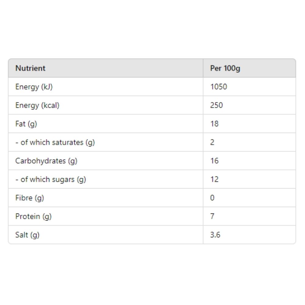Click the Nutrient column header

click(x=30, y=68)
